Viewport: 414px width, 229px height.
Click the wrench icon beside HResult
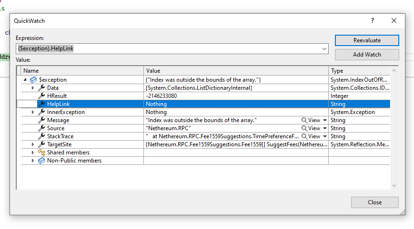pos(41,96)
